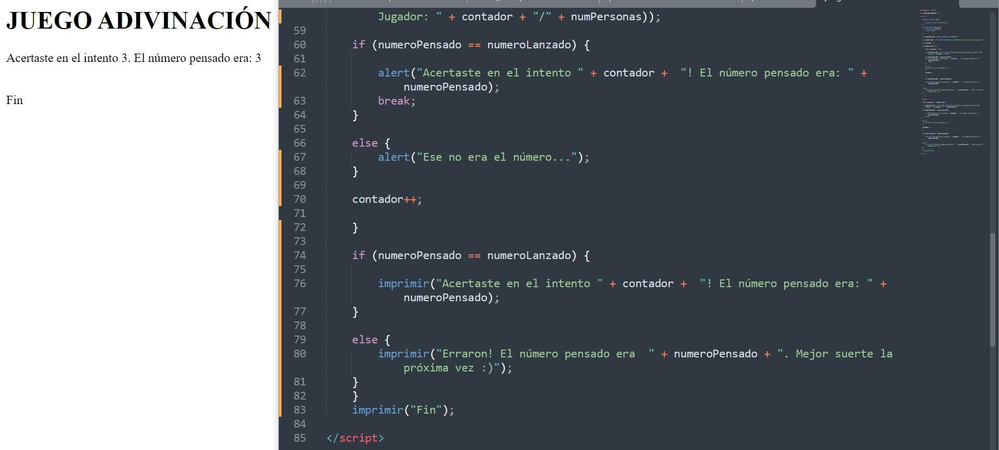999x450 pixels.
Task: Click the "</script>" closing tag
Action: pyautogui.click(x=355, y=438)
